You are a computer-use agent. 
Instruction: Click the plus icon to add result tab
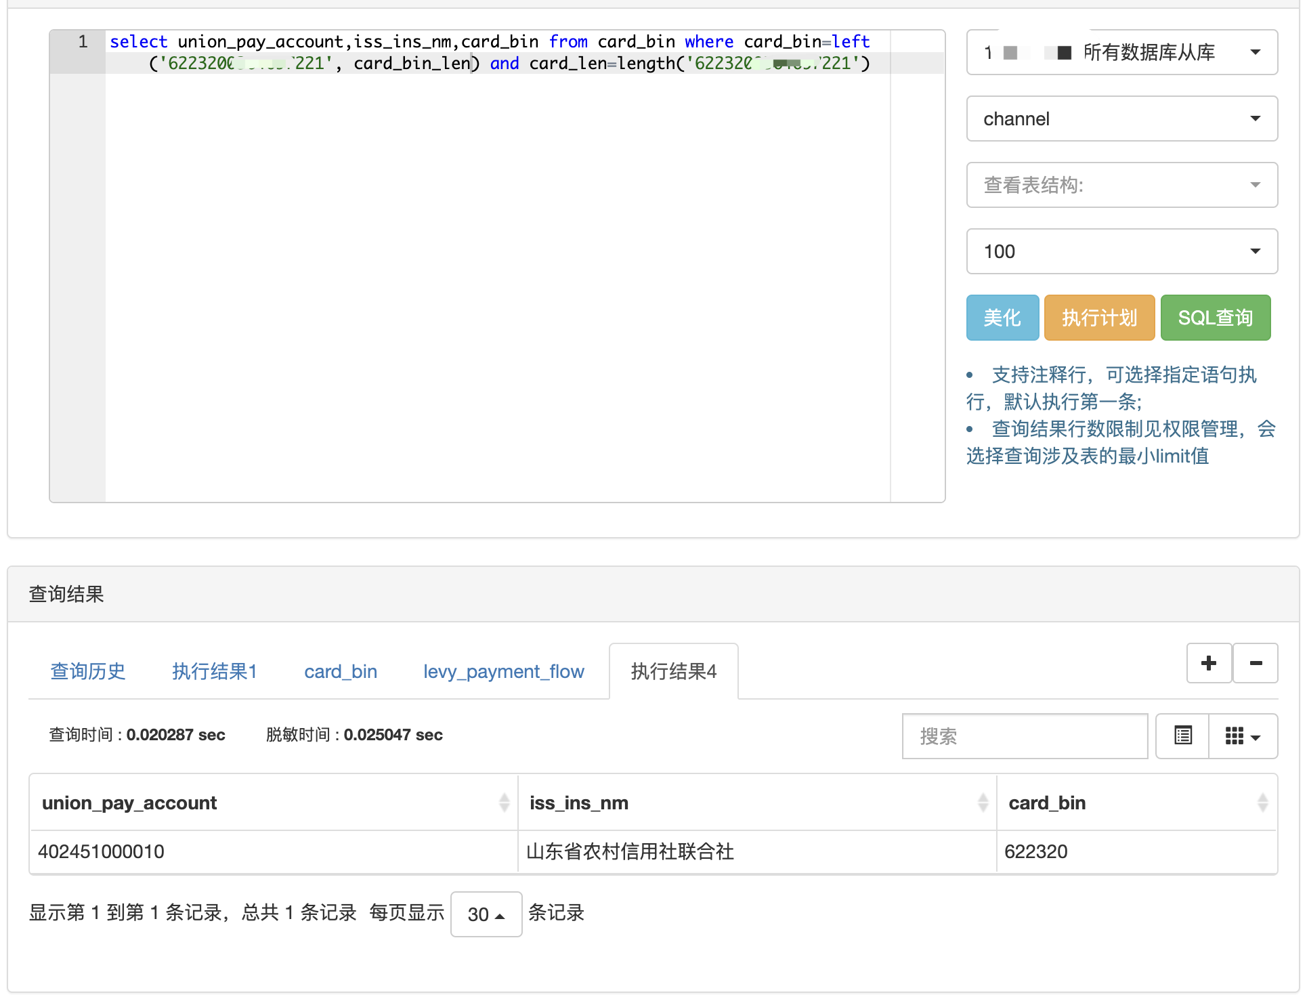(1209, 663)
